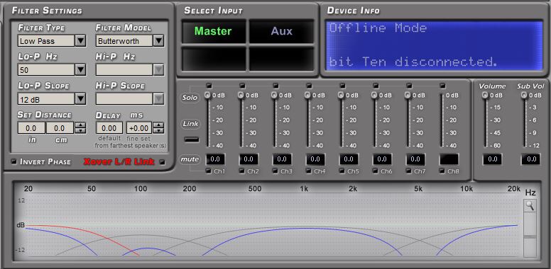Click the Ch5 fader knob

pyautogui.click(x=341, y=95)
